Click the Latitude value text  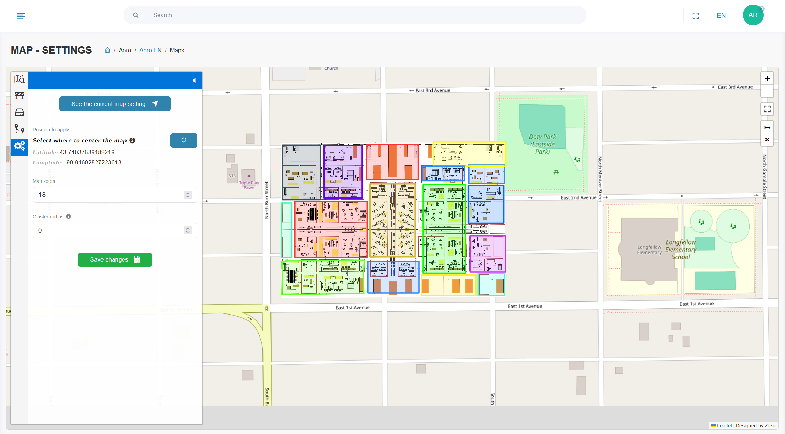pos(87,152)
